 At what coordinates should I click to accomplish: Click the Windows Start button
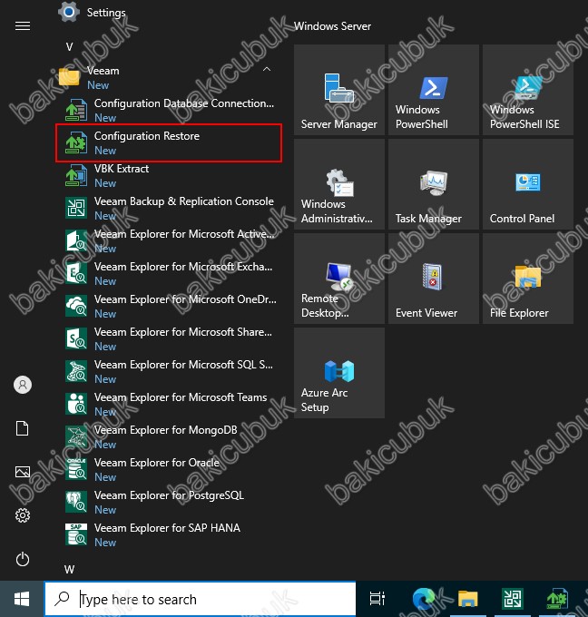[22, 599]
